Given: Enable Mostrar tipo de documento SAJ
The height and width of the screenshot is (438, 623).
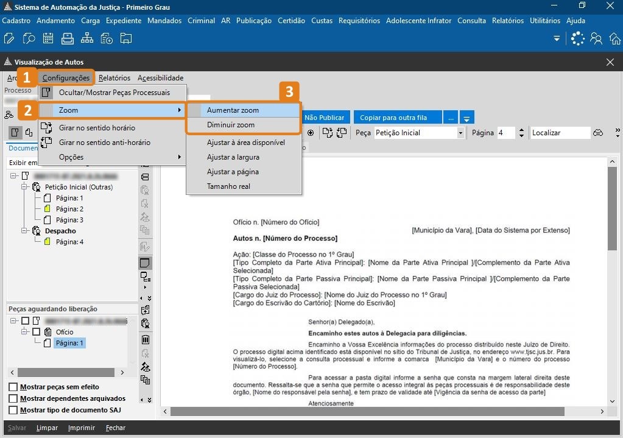Looking at the screenshot, I should pyautogui.click(x=13, y=410).
